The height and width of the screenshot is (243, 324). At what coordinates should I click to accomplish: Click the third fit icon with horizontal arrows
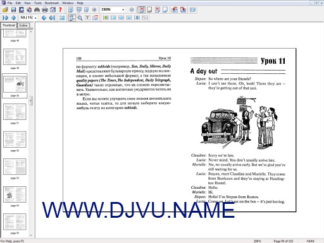pos(121,18)
